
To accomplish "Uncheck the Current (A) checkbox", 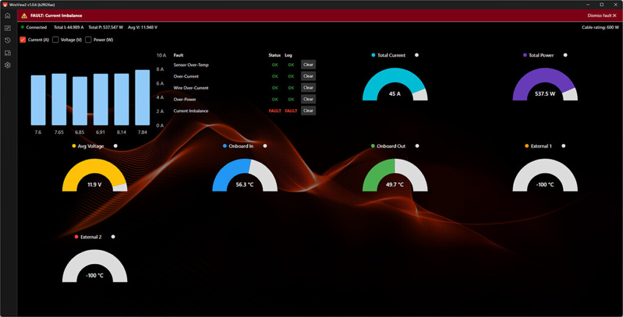I will pos(23,39).
